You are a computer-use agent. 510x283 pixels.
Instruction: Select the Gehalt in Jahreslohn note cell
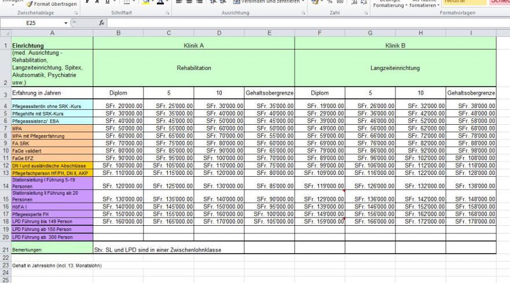click(x=52, y=266)
